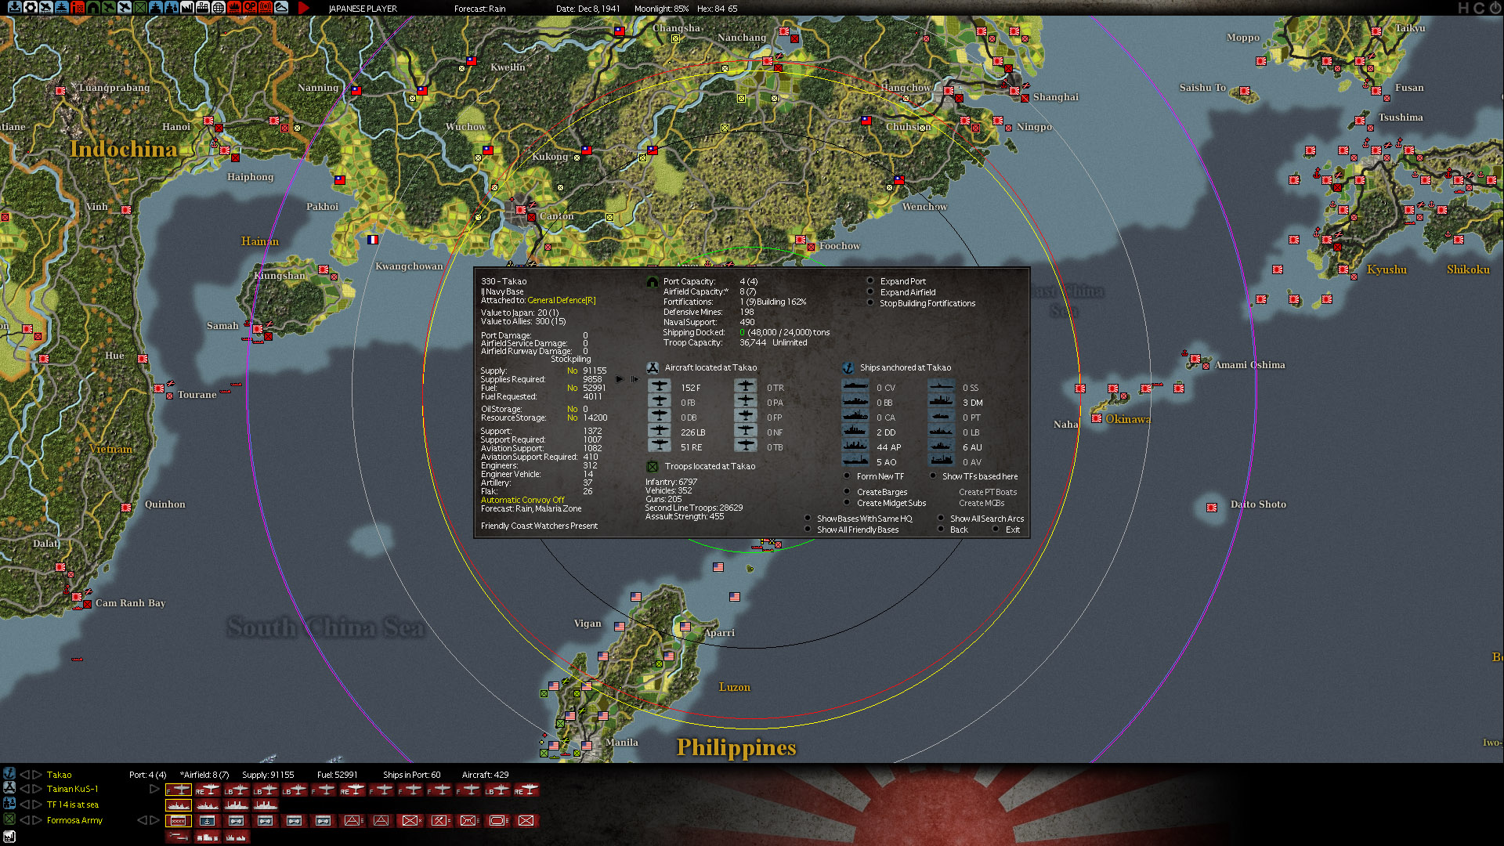Click the green box icon beside Troops located at Takao
This screenshot has width=1504, height=846.
(x=652, y=466)
